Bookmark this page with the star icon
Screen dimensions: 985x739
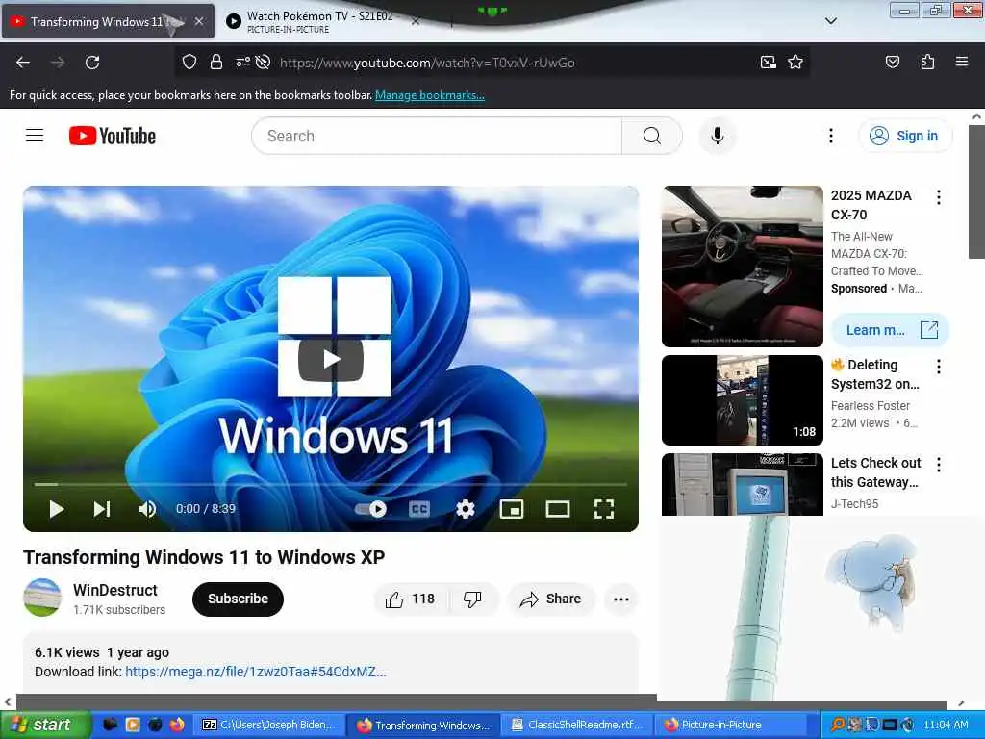pyautogui.click(x=796, y=63)
